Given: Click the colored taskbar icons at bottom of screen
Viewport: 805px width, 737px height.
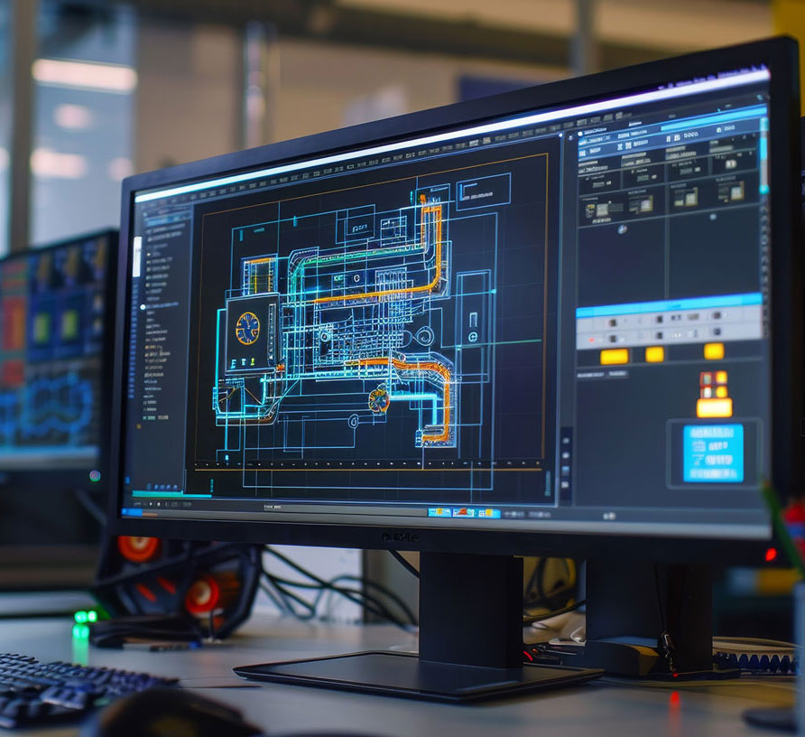Looking at the screenshot, I should [463, 512].
